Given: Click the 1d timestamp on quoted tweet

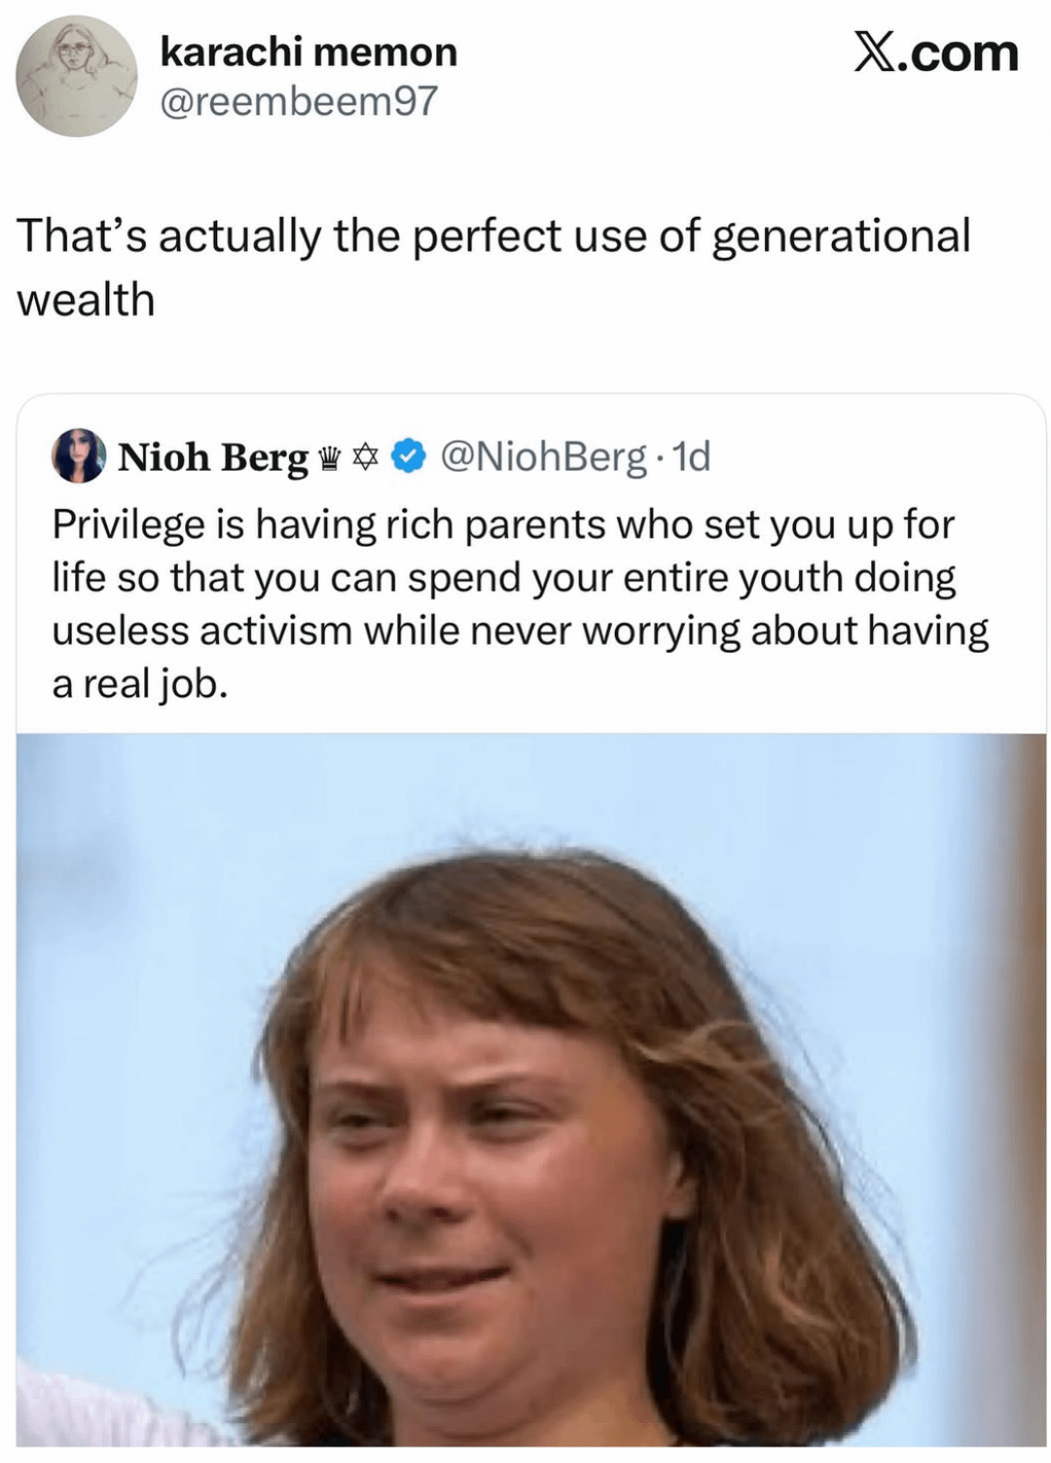Looking at the screenshot, I should point(693,455).
